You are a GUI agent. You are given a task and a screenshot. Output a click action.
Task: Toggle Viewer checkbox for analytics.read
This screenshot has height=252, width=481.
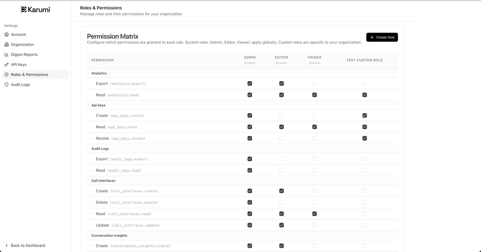(314, 95)
